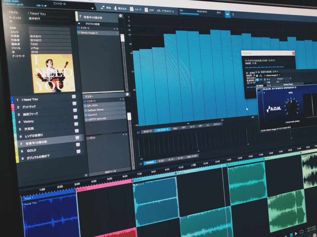
Task: Open DDP export icon
Action: [x=146, y=10]
